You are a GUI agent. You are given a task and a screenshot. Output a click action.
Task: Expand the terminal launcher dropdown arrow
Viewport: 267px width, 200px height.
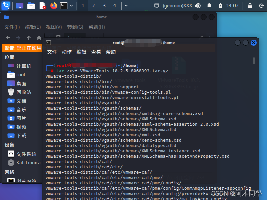point(71,6)
